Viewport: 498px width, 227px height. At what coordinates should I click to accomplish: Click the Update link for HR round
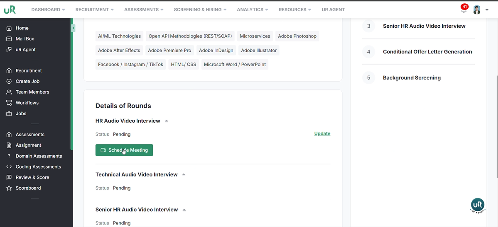tap(322, 133)
